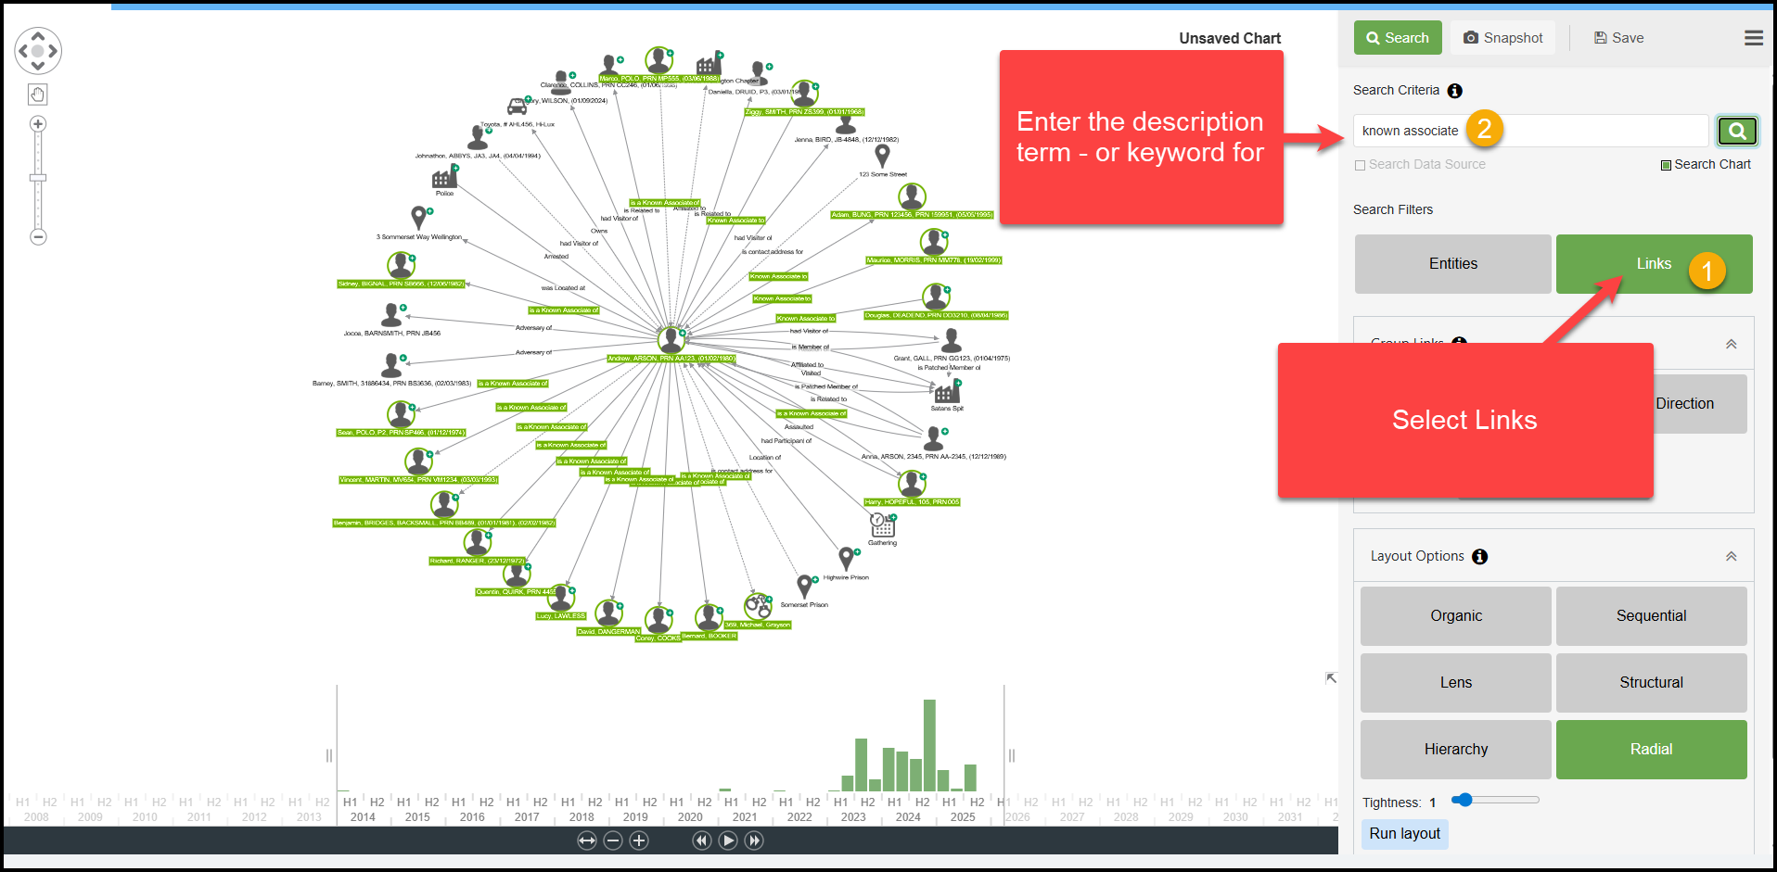Viewport: 1777px width, 872px height.
Task: Collapse the Group Links section
Action: point(1731,345)
